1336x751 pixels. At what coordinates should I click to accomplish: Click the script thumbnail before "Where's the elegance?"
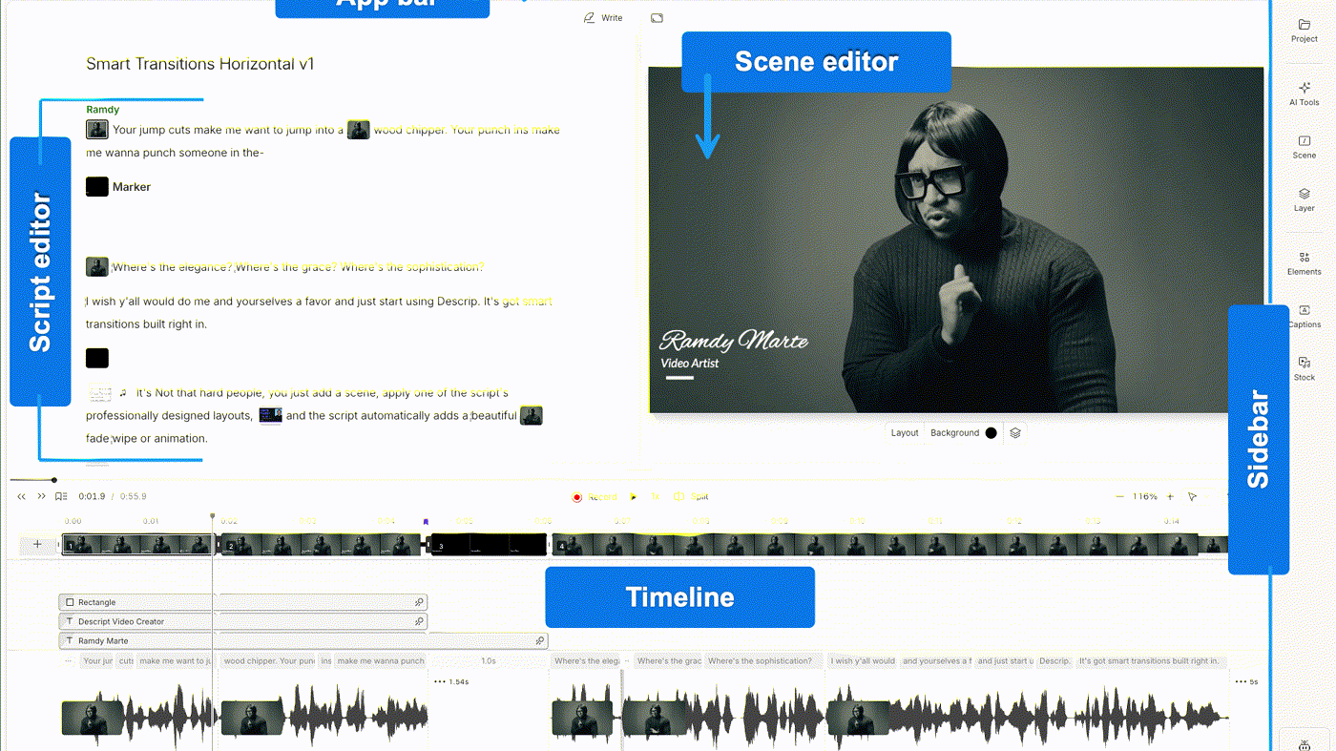[x=97, y=267]
